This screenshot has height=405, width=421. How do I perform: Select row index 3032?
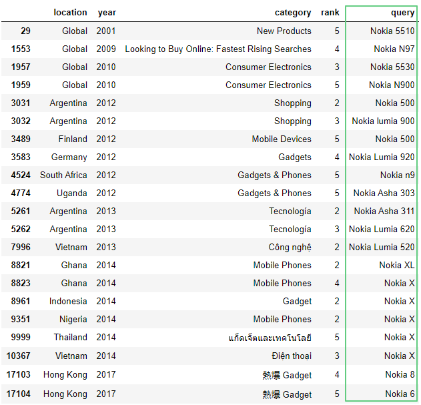(21, 121)
